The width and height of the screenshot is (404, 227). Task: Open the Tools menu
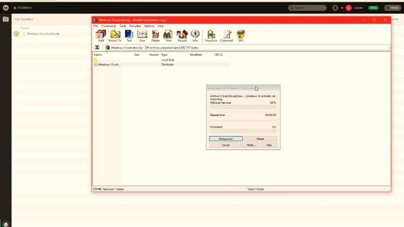[123, 26]
